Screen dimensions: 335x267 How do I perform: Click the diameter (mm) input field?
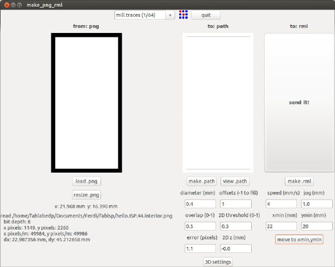(x=200, y=204)
